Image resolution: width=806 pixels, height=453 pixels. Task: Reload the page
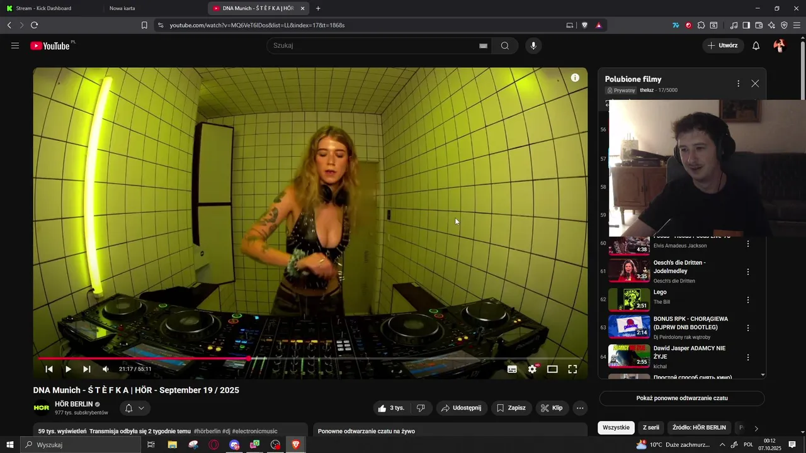coord(34,25)
